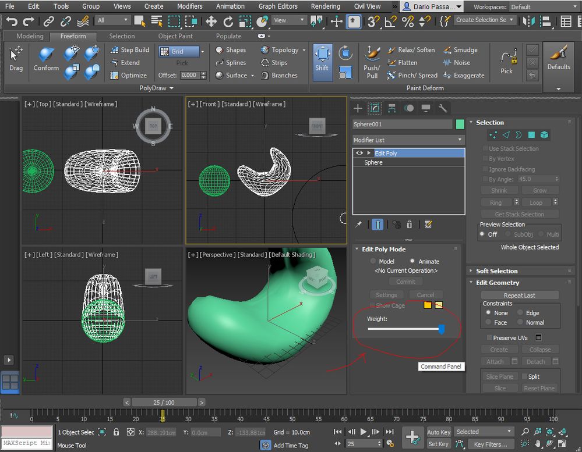Image resolution: width=582 pixels, height=452 pixels.
Task: Select Element sub-object level icon
Action: click(x=545, y=135)
